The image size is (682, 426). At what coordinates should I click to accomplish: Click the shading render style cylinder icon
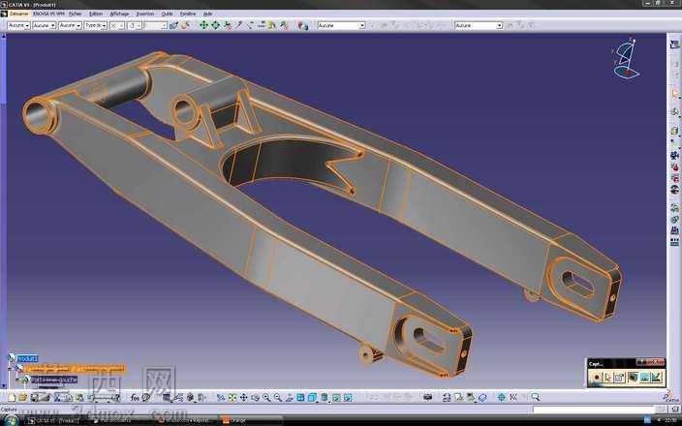pos(325,397)
